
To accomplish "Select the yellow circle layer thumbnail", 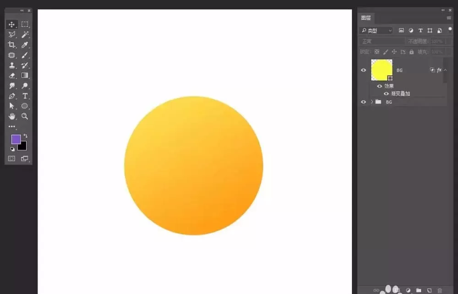I will point(382,70).
